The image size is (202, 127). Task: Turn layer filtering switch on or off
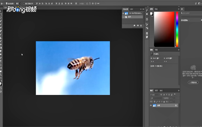pyautogui.click(x=175, y=94)
